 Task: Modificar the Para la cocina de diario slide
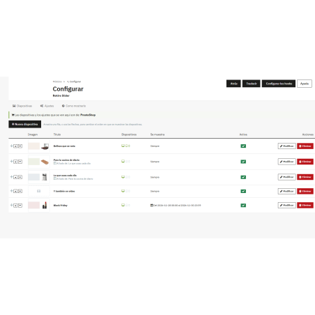(x=287, y=162)
